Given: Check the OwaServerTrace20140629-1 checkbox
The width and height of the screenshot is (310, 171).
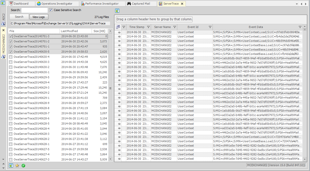Looking at the screenshot, I should coord(11,98).
